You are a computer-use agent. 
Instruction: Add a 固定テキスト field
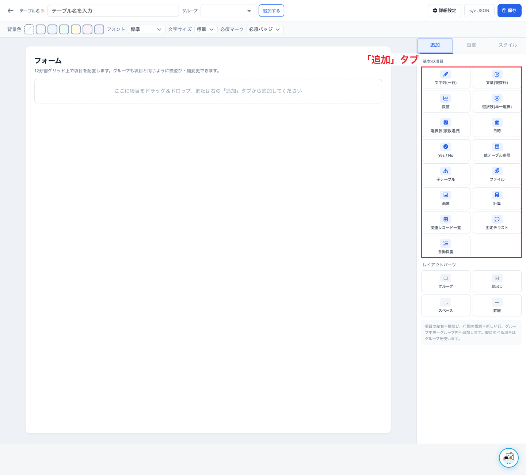click(497, 223)
